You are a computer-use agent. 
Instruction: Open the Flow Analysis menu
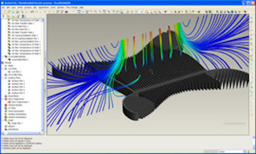click(72, 8)
